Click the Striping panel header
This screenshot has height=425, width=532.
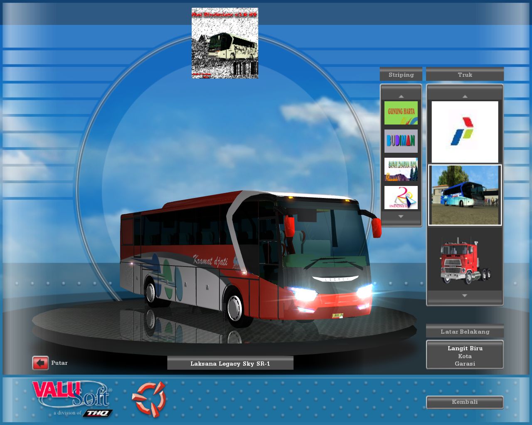click(401, 75)
